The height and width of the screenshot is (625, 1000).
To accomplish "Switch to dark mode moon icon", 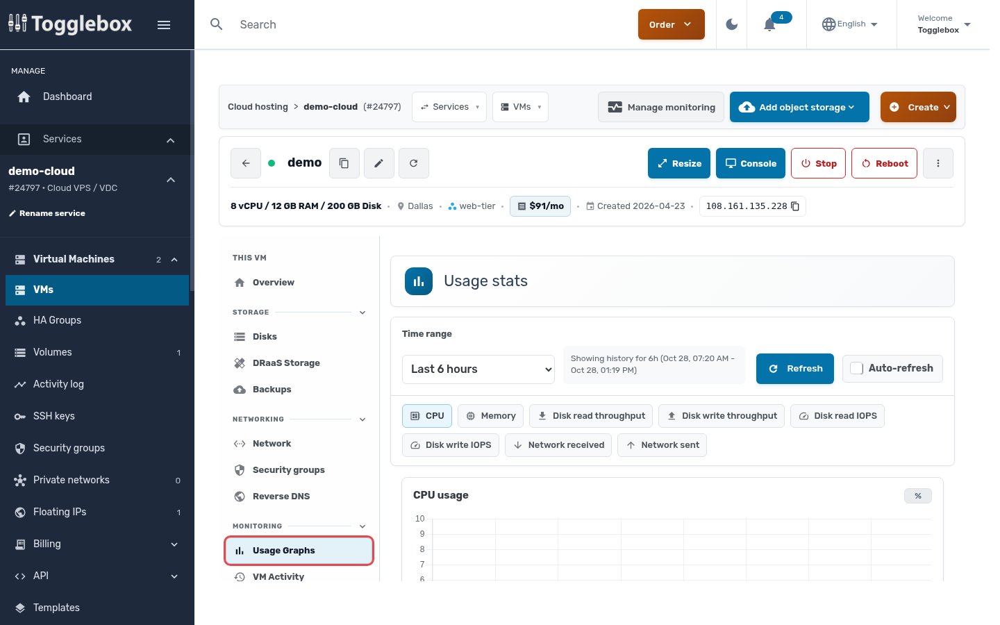I will (x=731, y=25).
